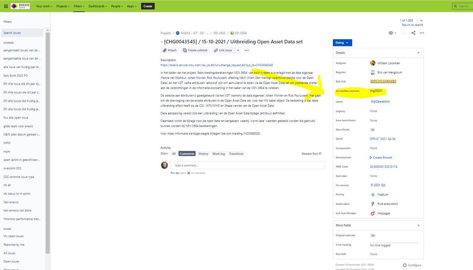Open epic link OPS'21 CHANGES
Screen dimensions: 473x270
[x=383, y=81]
